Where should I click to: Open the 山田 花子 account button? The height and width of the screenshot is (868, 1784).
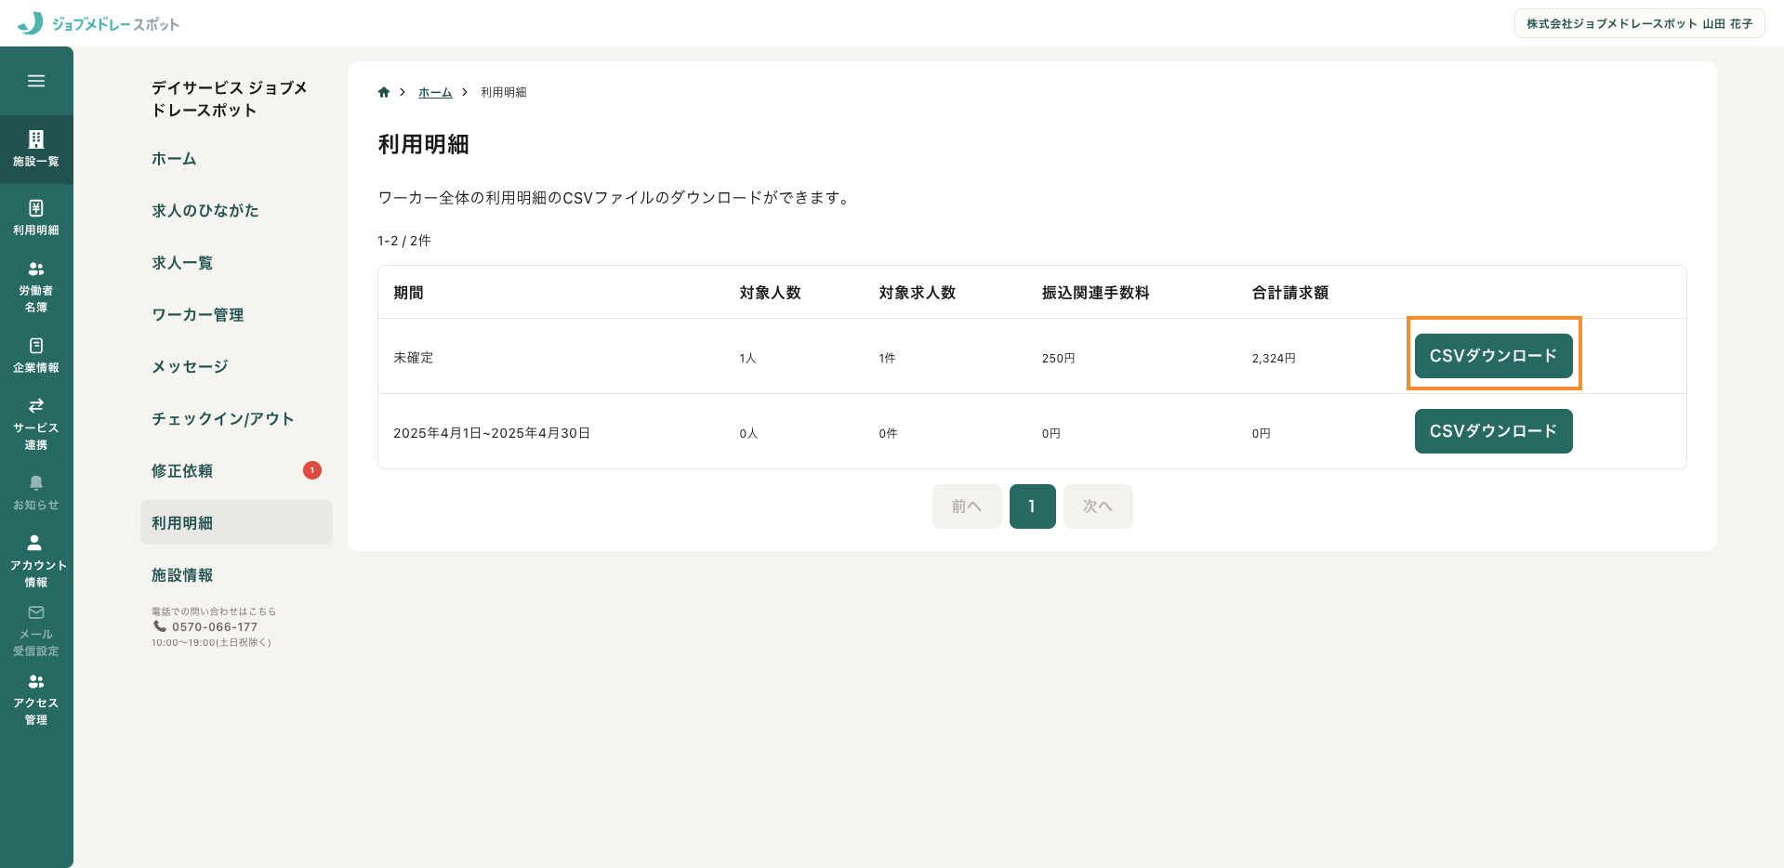(x=1639, y=23)
